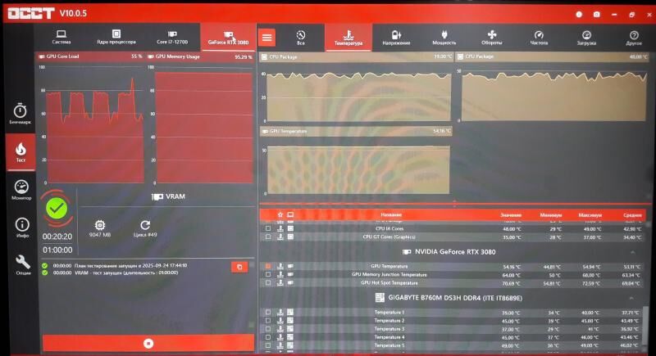
Task: Check the CPU GT Cores (Graphics) checkbox
Action: (268, 237)
